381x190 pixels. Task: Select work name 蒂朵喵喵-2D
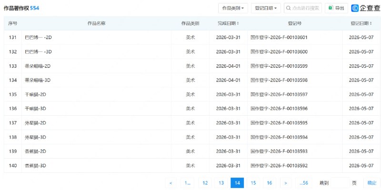point(38,66)
